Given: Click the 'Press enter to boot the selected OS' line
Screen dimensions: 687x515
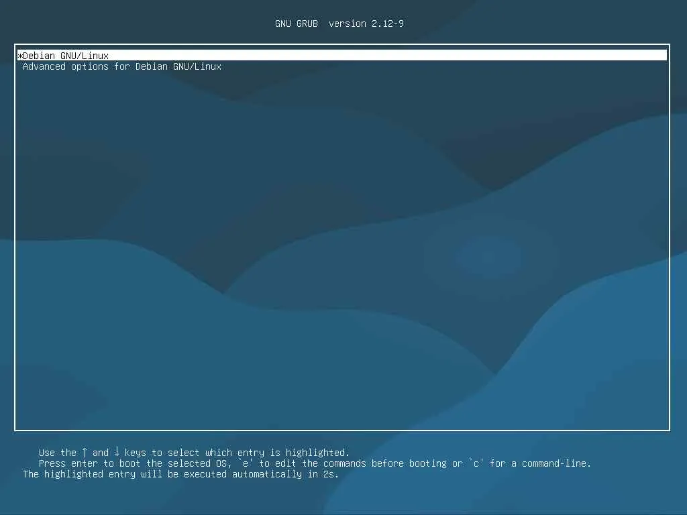Looking at the screenshot, I should (315, 463).
